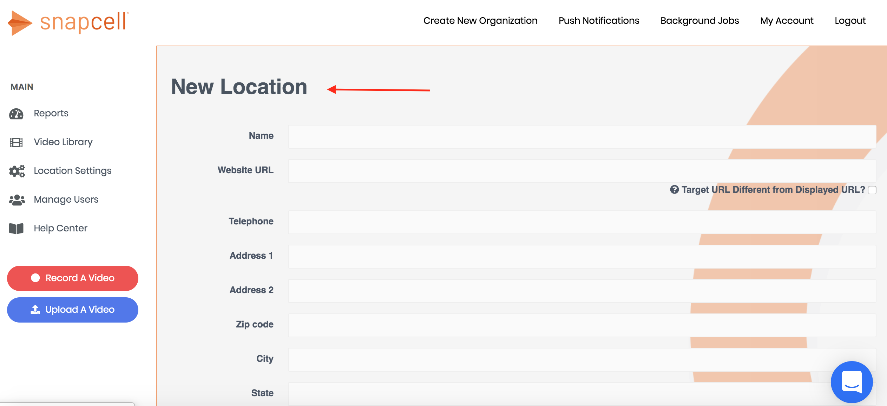Select the Reports speedometer icon
Screen dimensions: 887x406
[x=16, y=113]
